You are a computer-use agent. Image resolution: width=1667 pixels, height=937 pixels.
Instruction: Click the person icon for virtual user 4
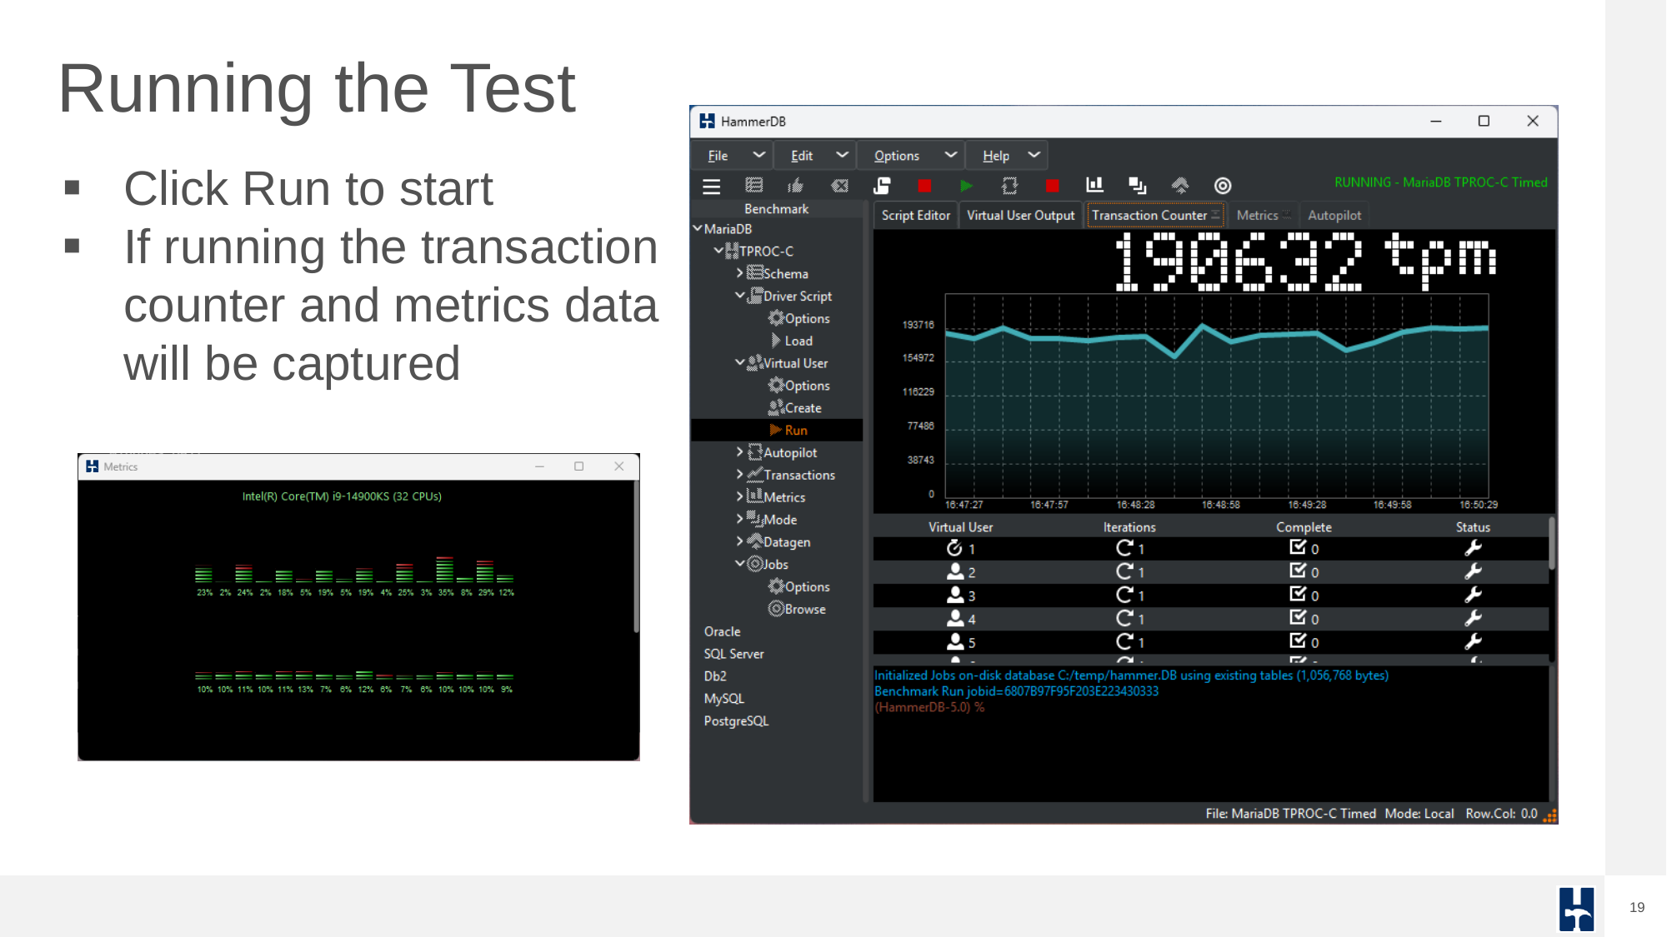[955, 618]
